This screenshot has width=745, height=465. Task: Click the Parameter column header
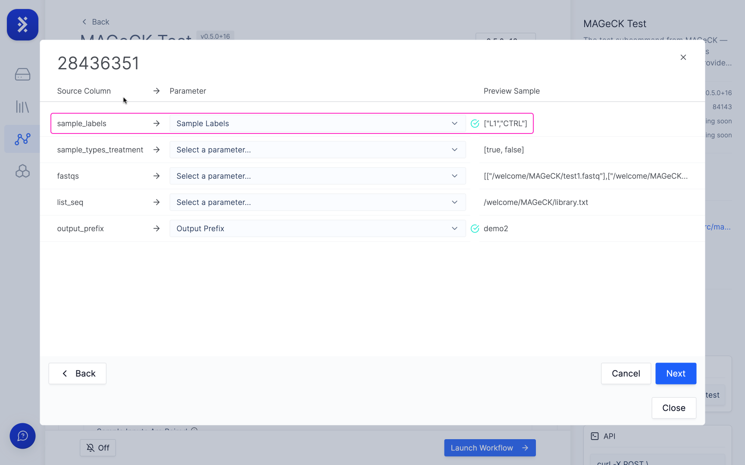188,91
